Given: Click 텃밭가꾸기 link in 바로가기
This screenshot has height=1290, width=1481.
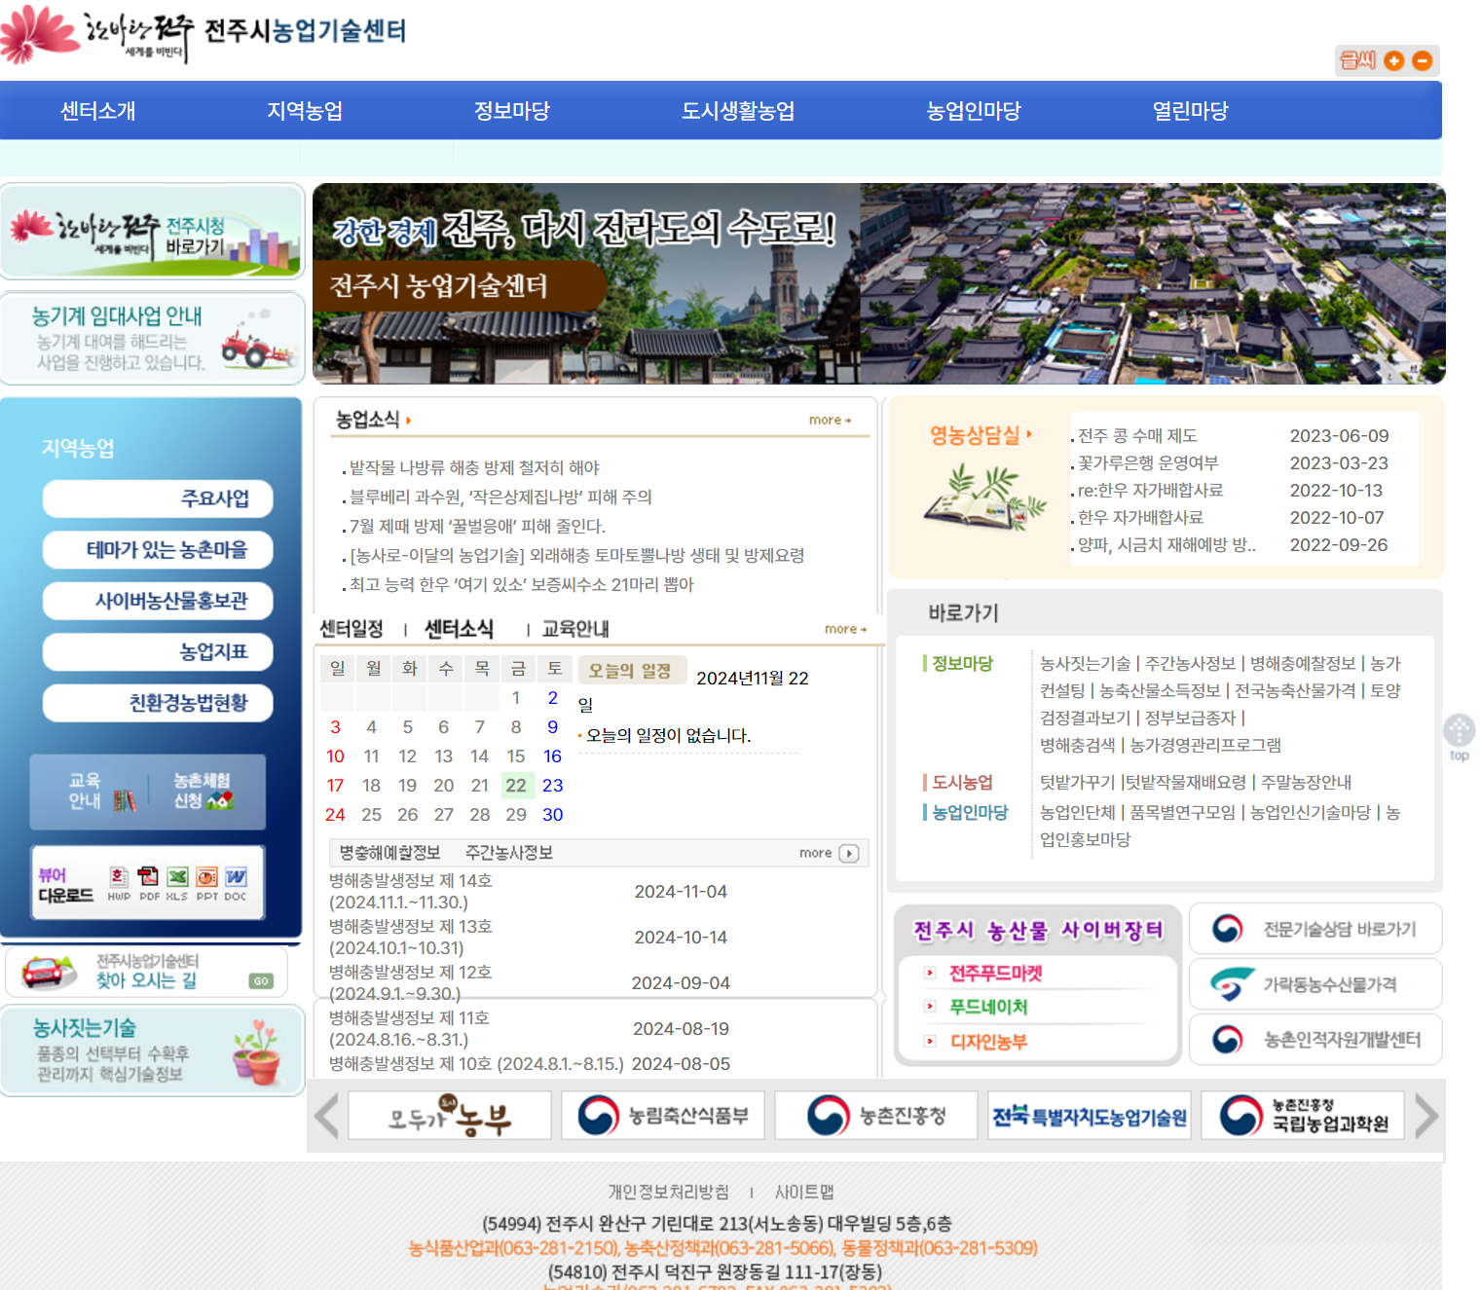Looking at the screenshot, I should (1077, 783).
